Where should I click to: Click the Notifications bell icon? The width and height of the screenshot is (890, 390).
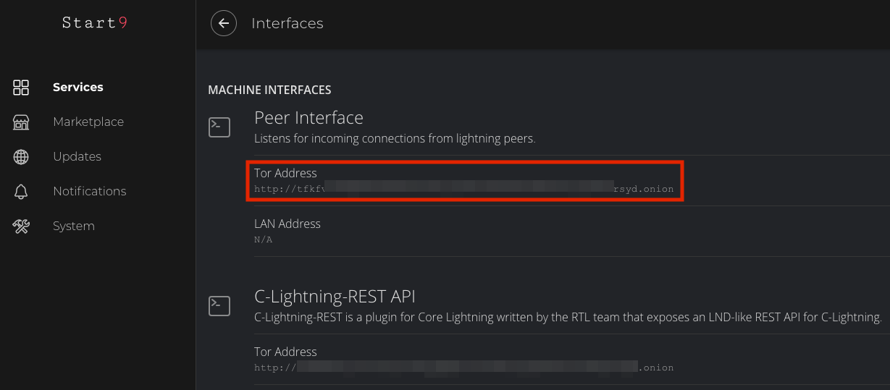[21, 192]
